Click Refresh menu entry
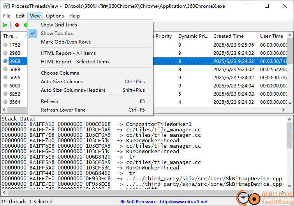Image resolution: width=294 pixels, height=206 pixels. pyautogui.click(x=90, y=101)
